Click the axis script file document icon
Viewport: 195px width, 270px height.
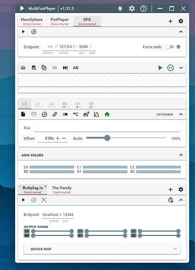pyautogui.click(x=23, y=114)
